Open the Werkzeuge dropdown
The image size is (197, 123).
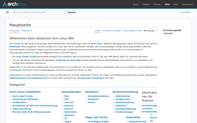(150, 31)
